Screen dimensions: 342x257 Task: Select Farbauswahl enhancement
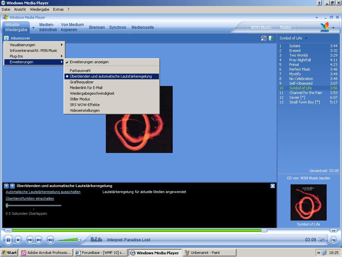(112, 71)
